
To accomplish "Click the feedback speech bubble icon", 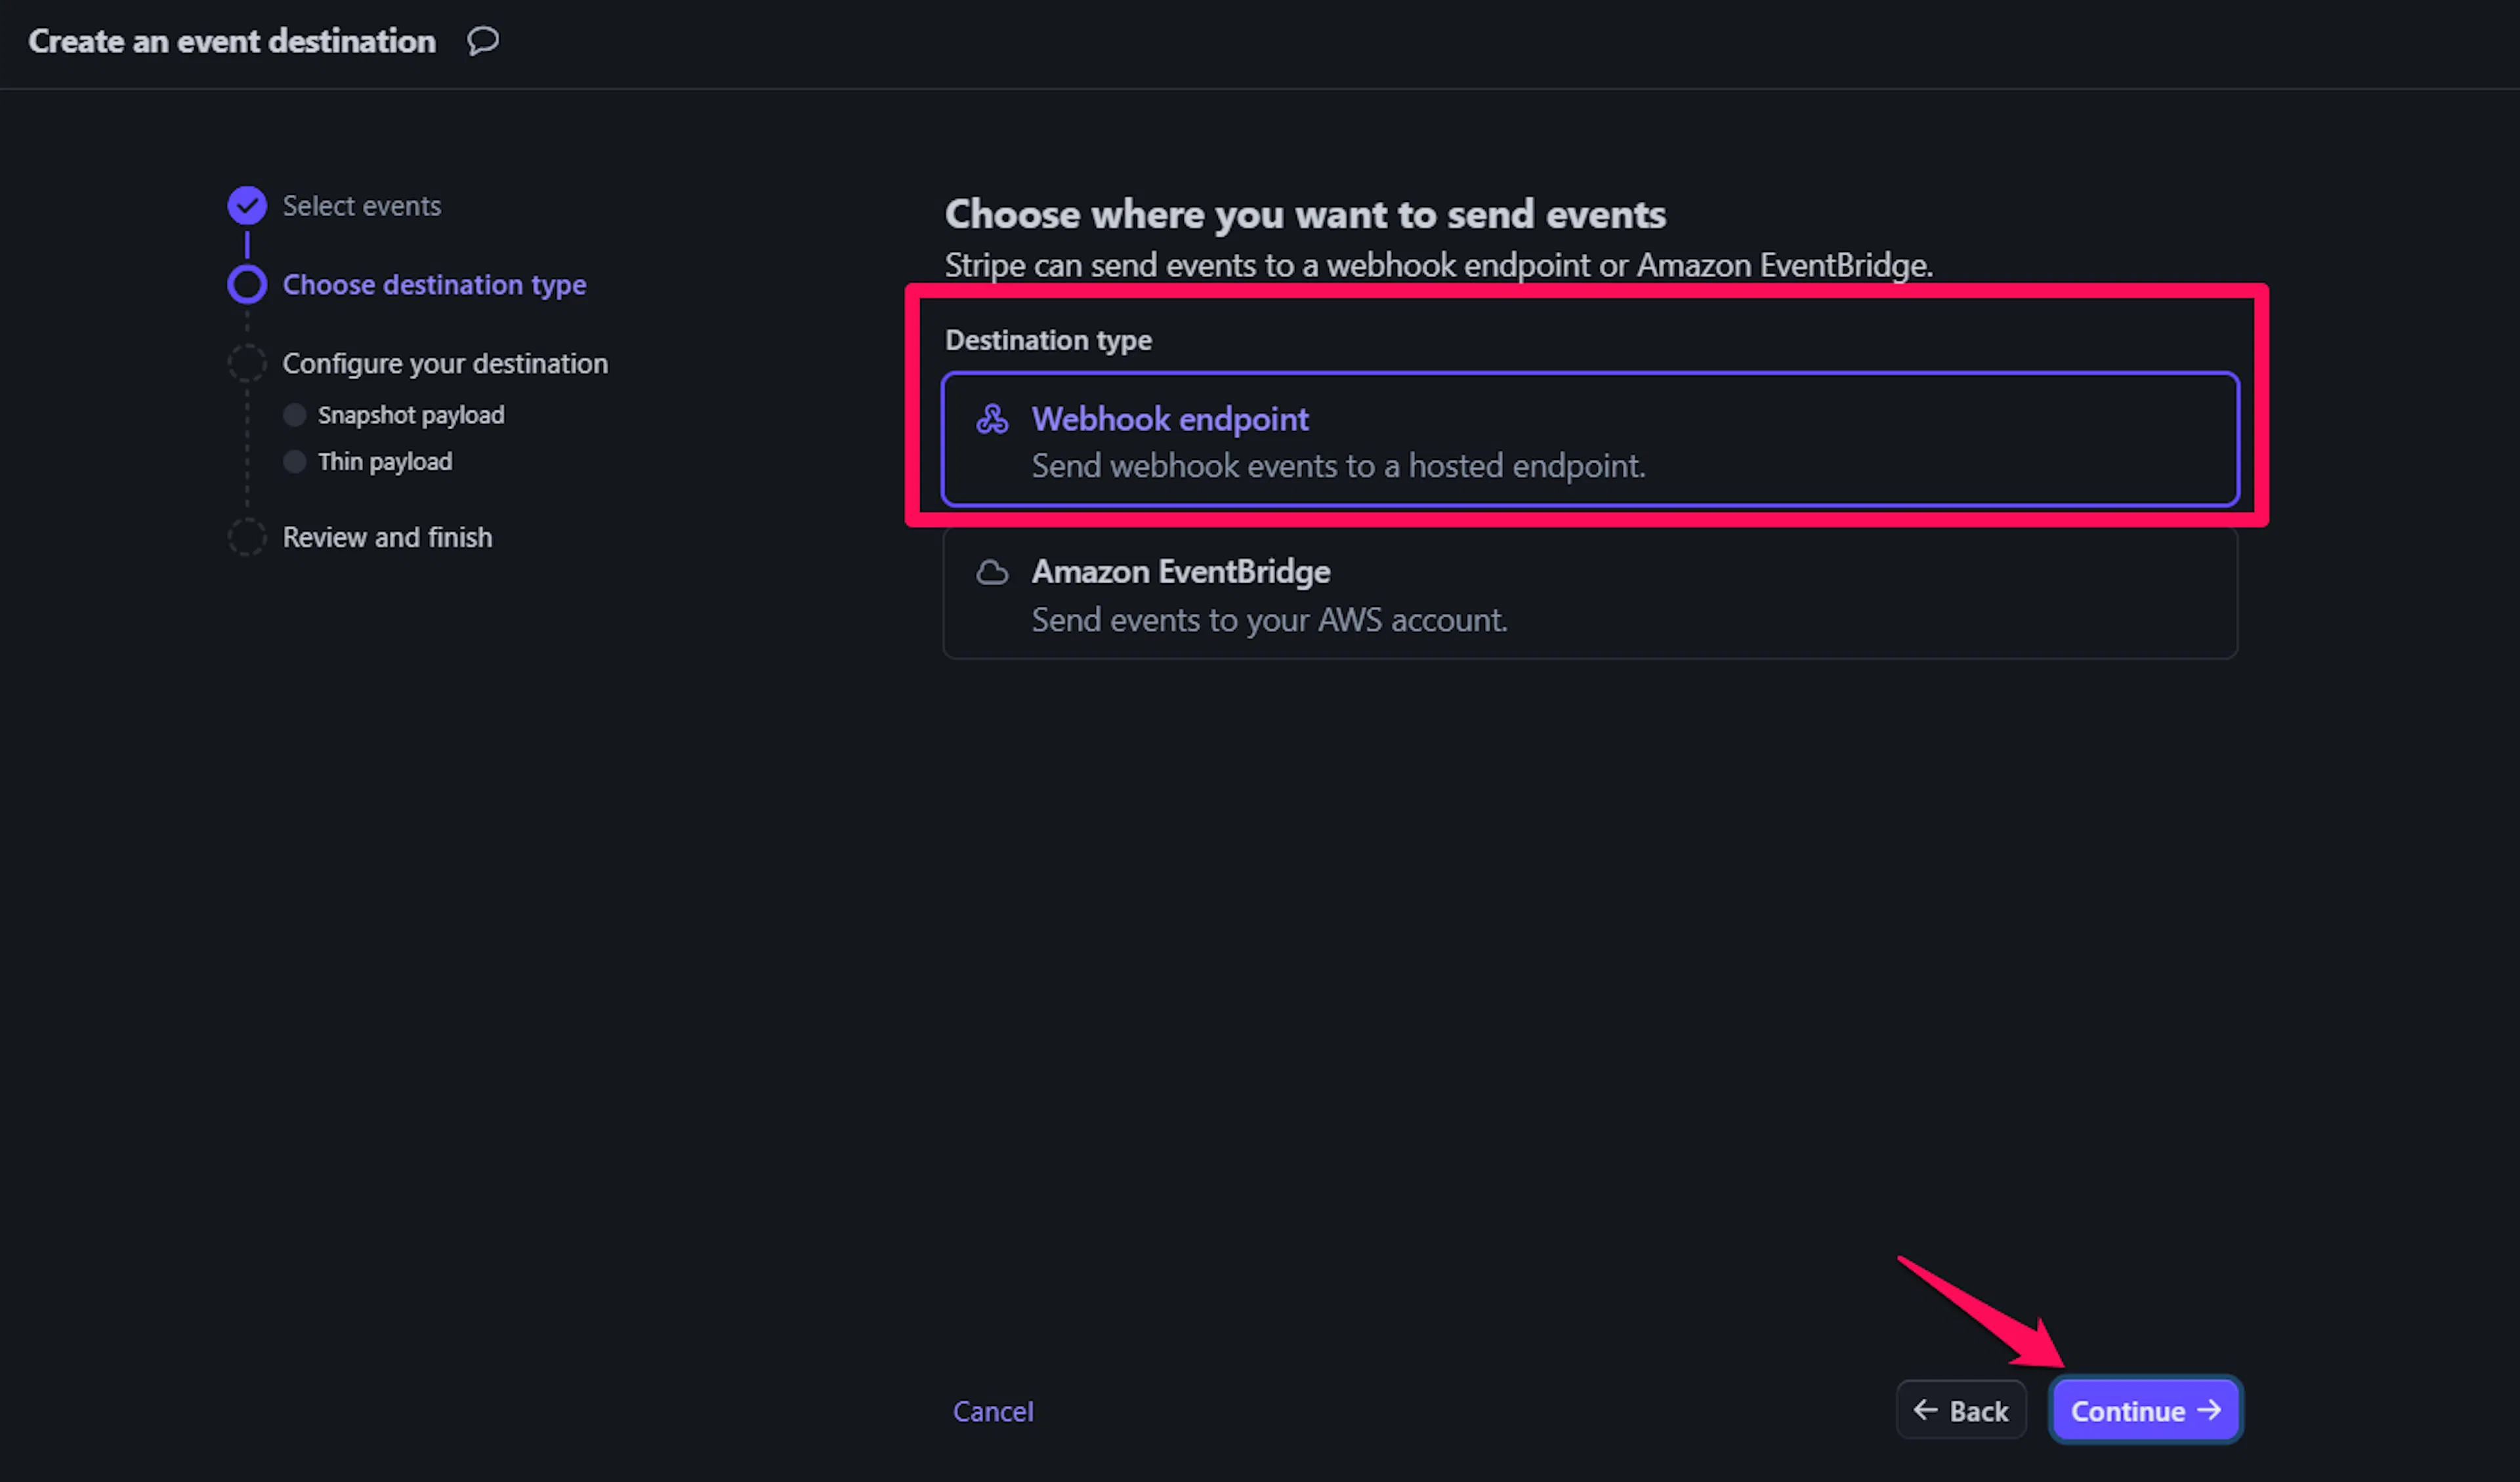I will (483, 41).
